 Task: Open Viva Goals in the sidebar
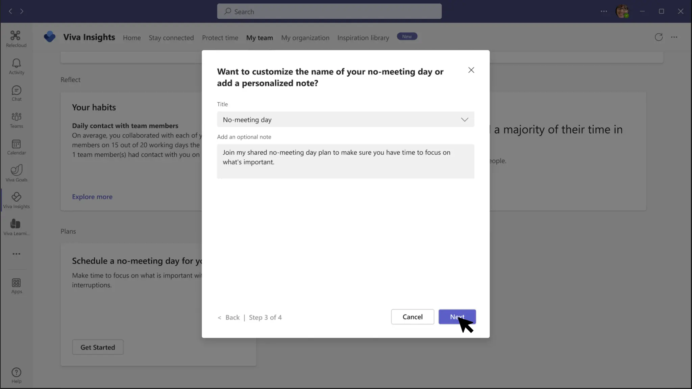(16, 173)
